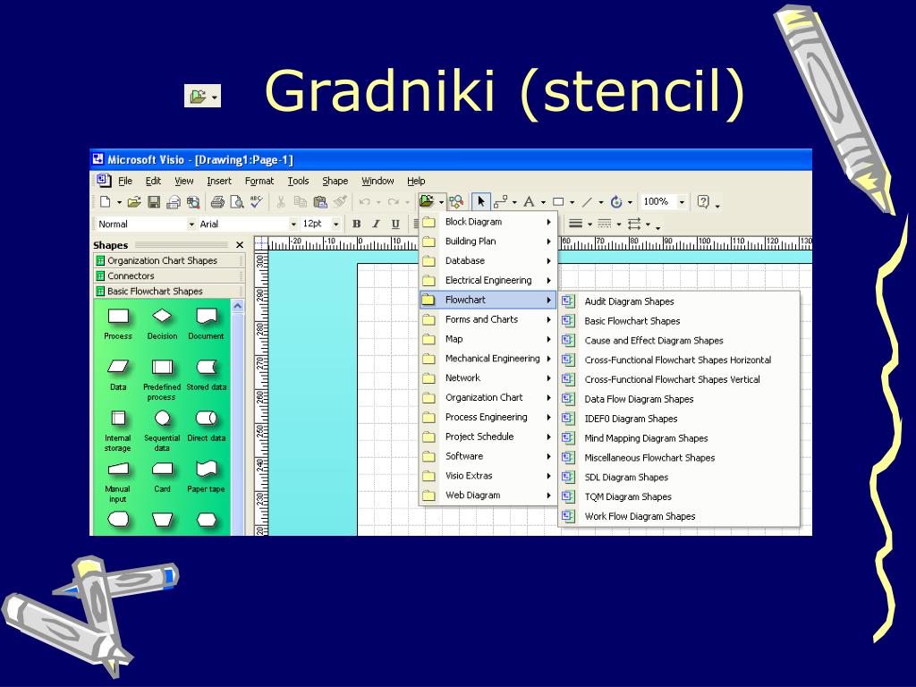916x687 pixels.
Task: Choose Network stencil folder
Action: (x=488, y=378)
